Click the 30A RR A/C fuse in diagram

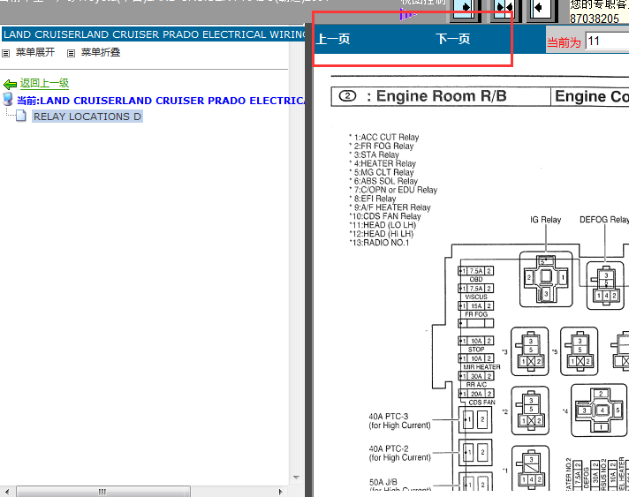[x=476, y=376]
